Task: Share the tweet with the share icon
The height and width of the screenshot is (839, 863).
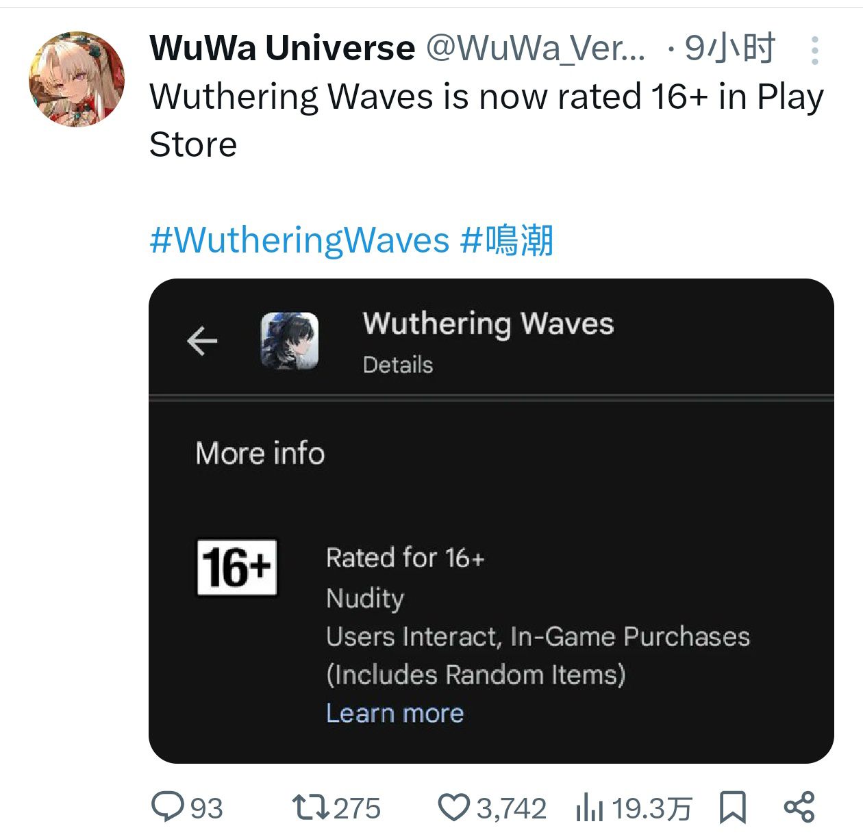Action: (799, 807)
